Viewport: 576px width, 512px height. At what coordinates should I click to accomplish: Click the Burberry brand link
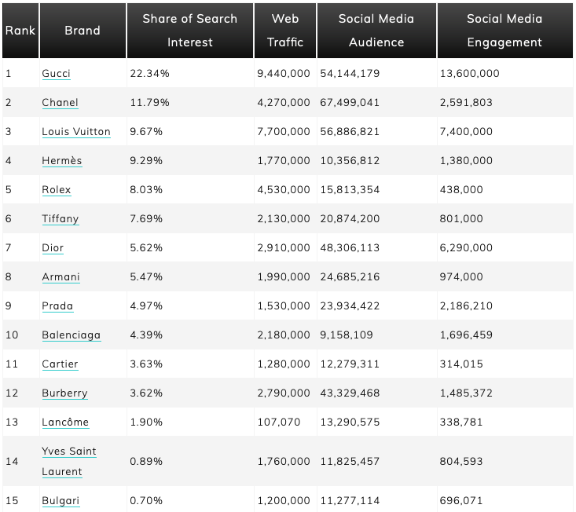pyautogui.click(x=64, y=393)
